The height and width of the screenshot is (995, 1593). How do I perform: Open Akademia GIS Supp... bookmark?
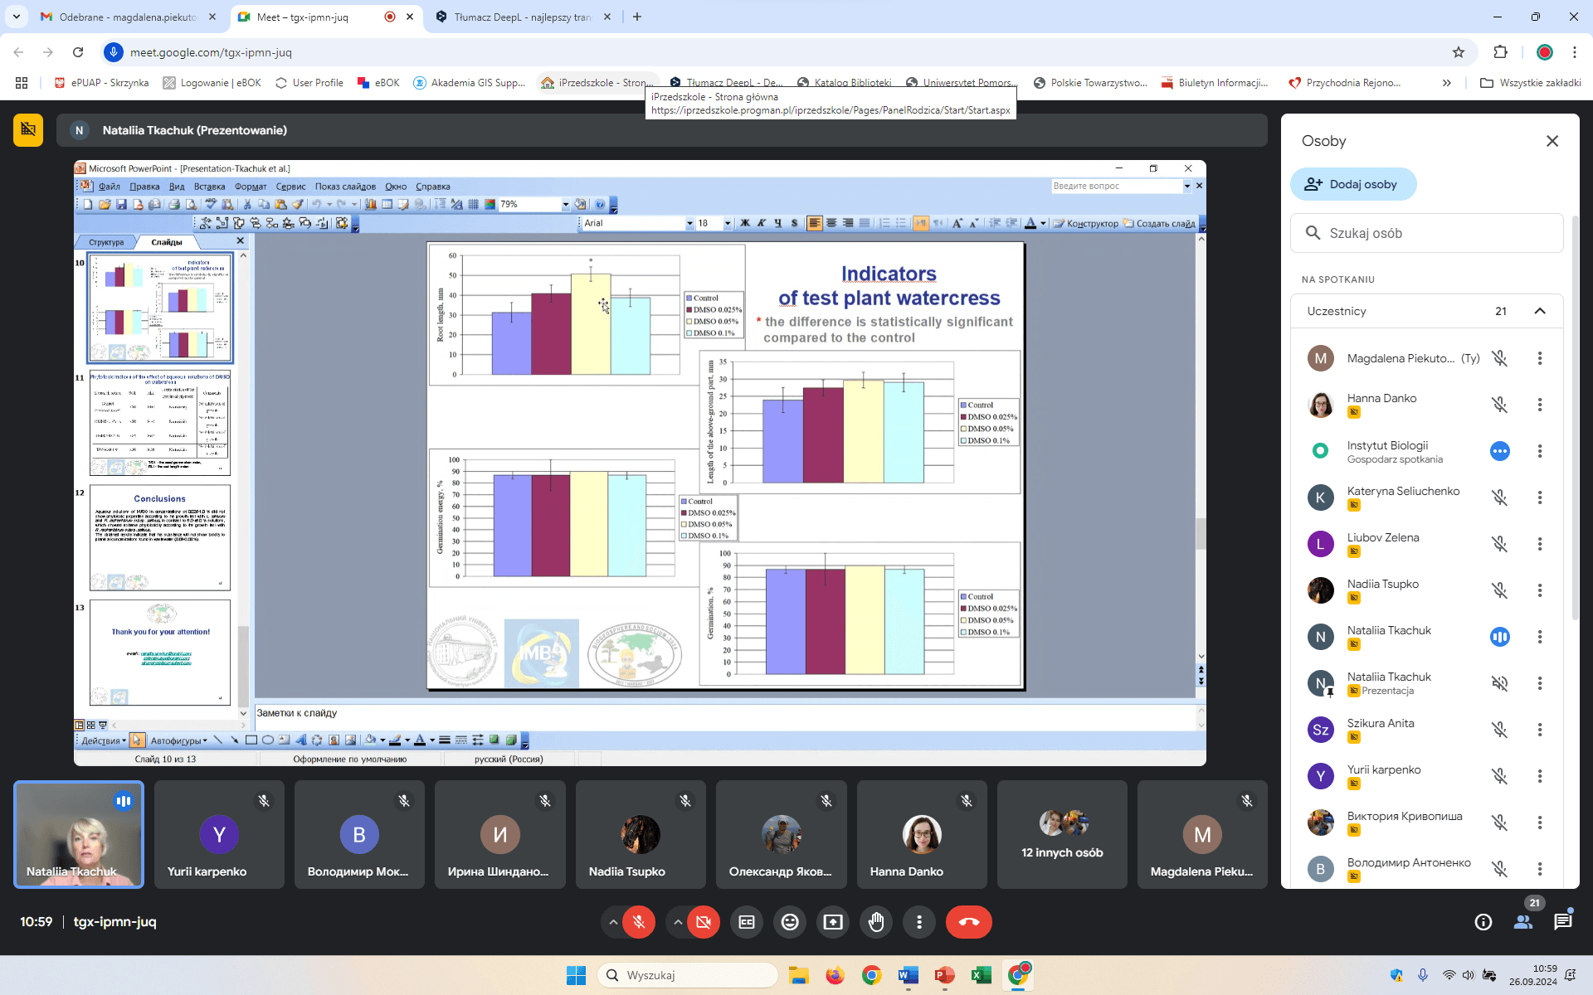point(470,83)
